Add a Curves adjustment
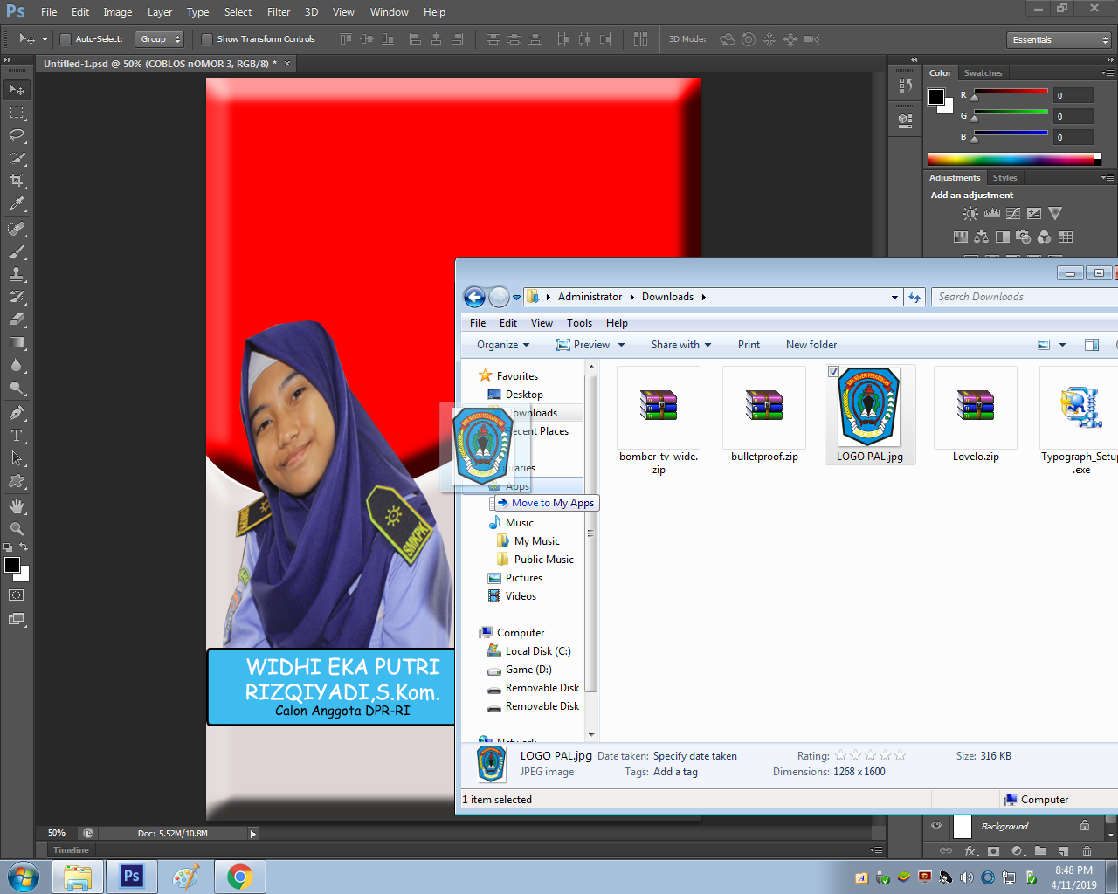 click(x=1013, y=213)
